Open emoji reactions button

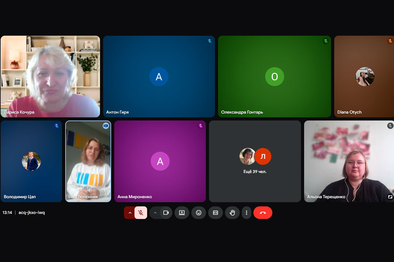point(199,213)
